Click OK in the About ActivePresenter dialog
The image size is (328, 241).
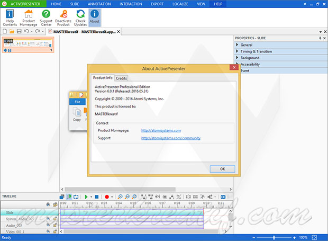pos(222,169)
